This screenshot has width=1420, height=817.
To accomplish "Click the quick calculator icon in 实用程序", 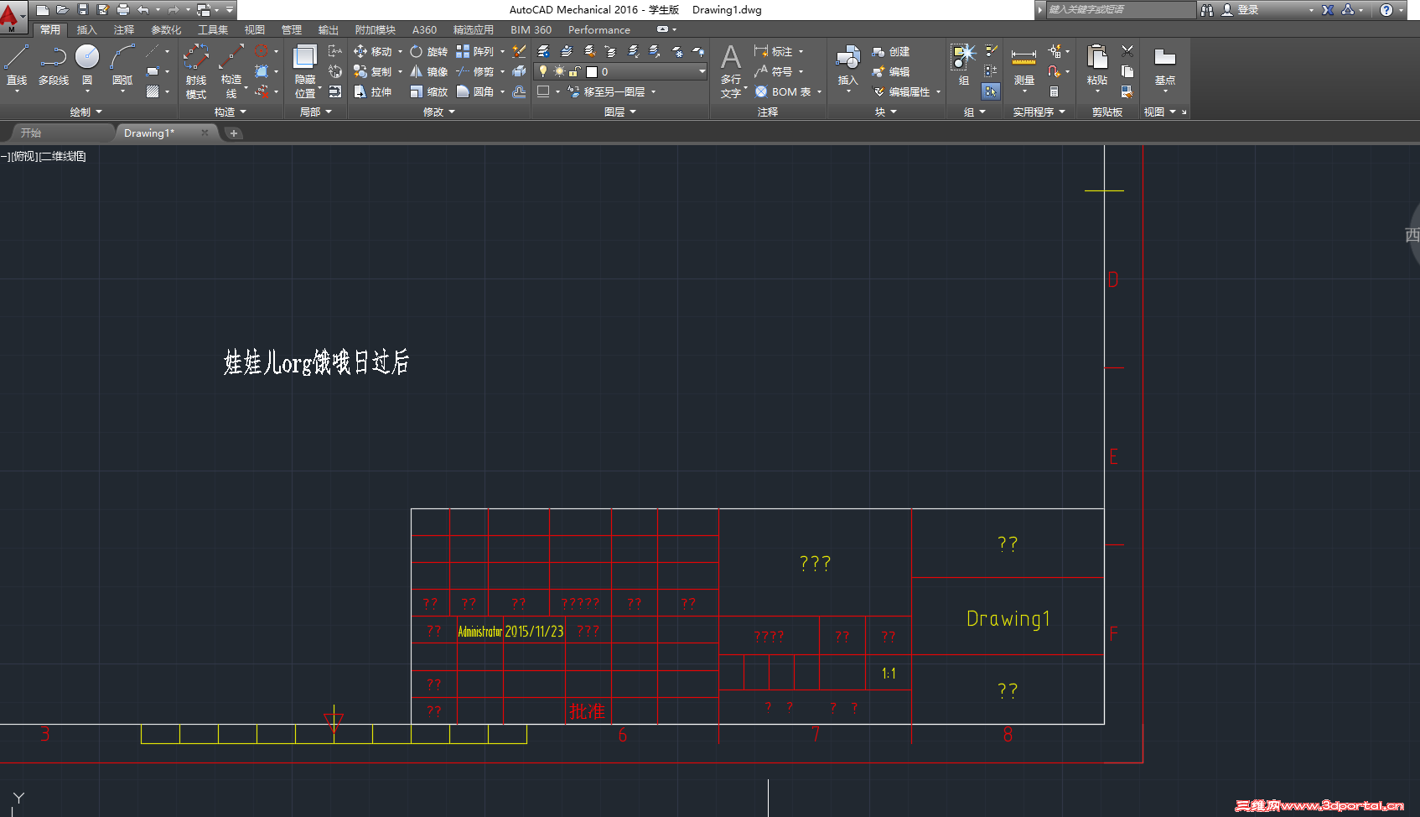I will coord(1054,91).
